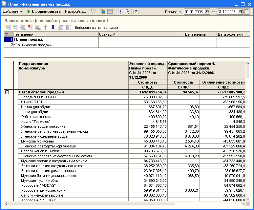Click the Сформировать button to generate report
254x210 pixels.
(x=44, y=12)
